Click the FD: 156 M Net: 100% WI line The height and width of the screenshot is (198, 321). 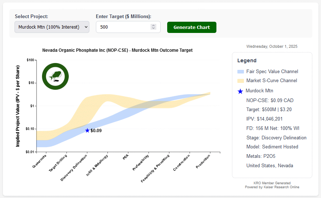[x=273, y=129]
